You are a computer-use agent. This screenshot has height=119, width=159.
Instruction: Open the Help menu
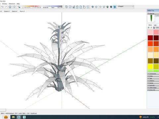click(x=18, y=4)
